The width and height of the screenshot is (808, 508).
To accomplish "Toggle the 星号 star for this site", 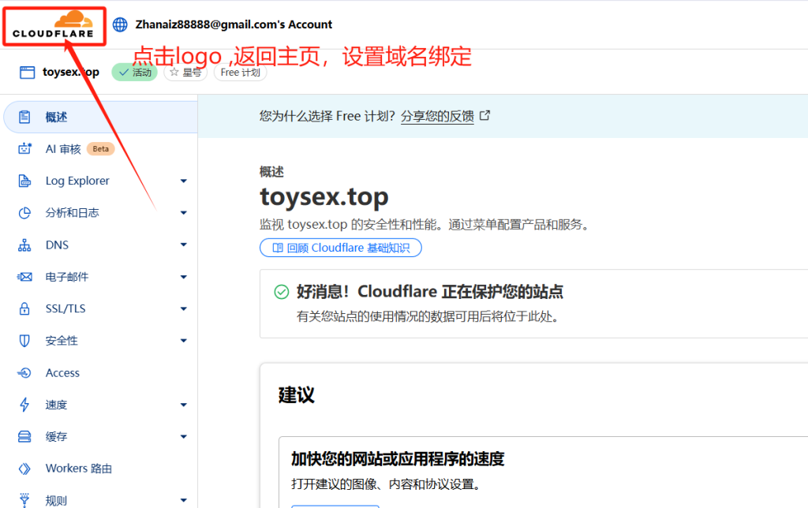I will coord(185,72).
